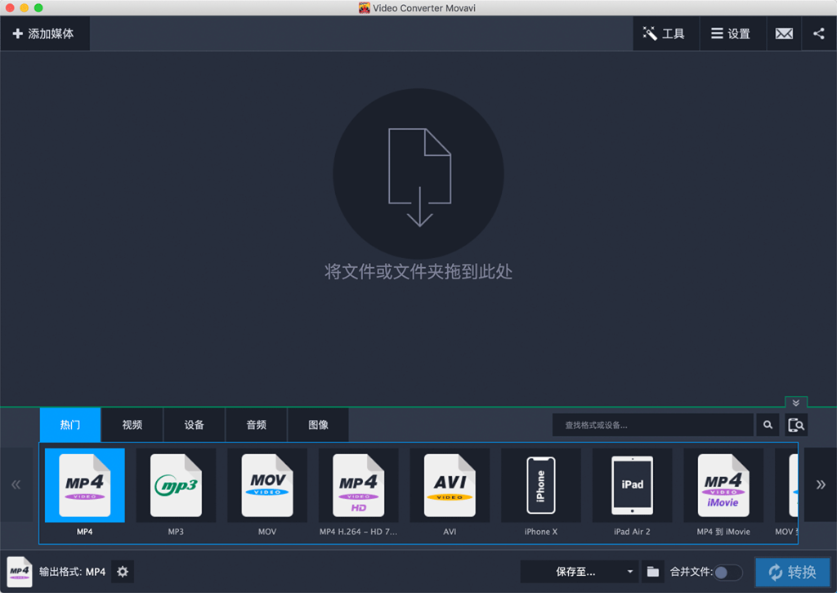
Task: Click the 转换 convert button
Action: (792, 572)
